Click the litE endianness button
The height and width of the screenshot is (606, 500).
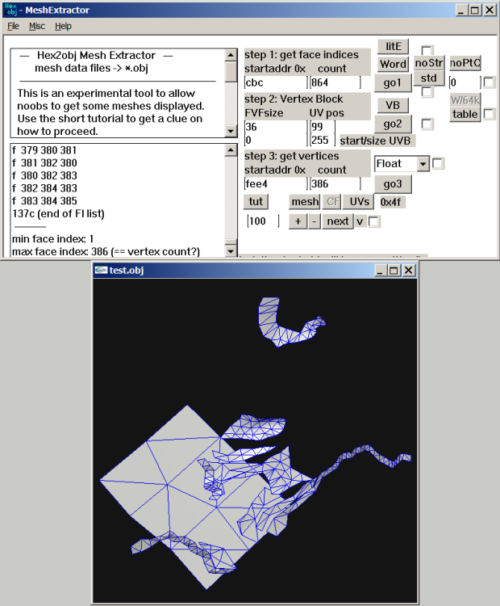pos(393,46)
